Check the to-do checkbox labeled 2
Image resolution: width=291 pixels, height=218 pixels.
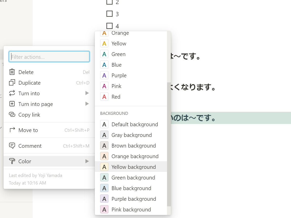coord(110,2)
